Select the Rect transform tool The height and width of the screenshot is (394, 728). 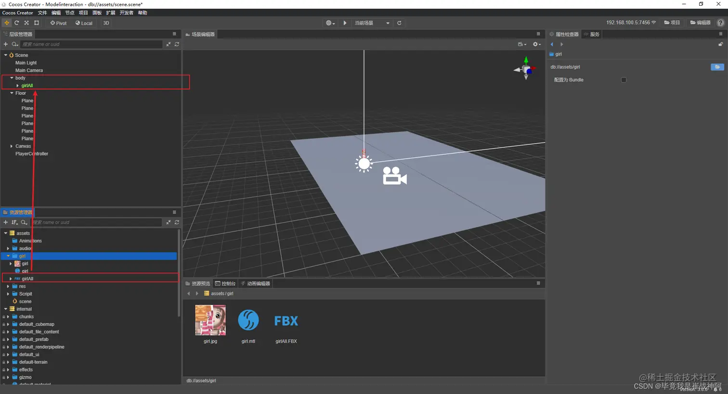click(x=37, y=23)
